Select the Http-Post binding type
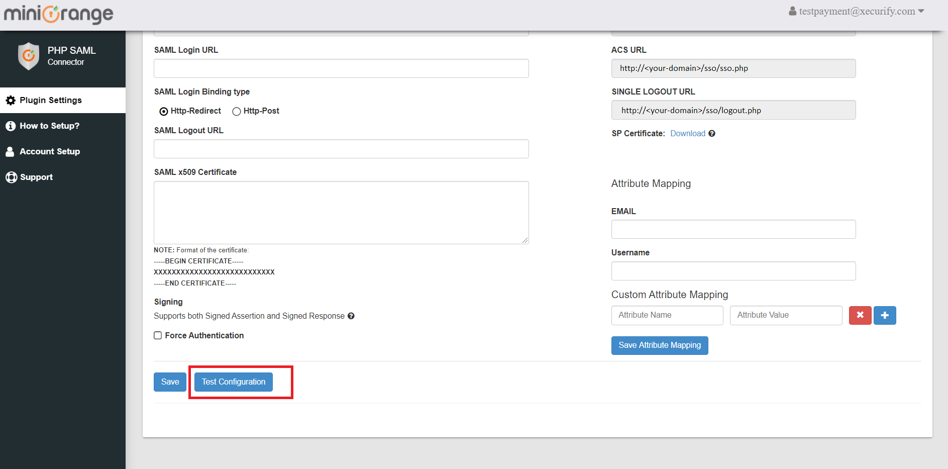 (x=237, y=112)
